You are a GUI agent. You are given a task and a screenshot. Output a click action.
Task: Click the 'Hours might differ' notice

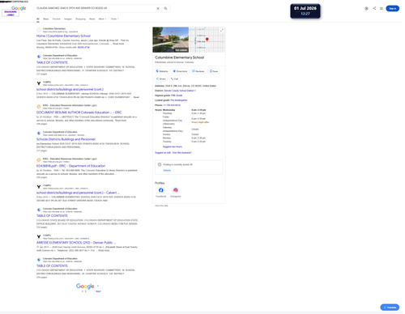[200, 122]
